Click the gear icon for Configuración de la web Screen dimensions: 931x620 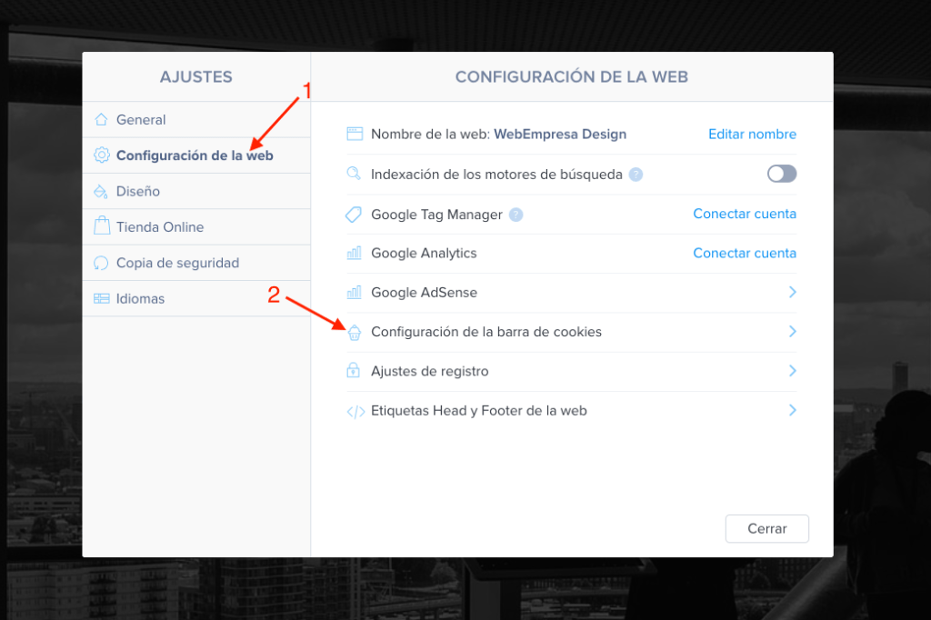102,155
